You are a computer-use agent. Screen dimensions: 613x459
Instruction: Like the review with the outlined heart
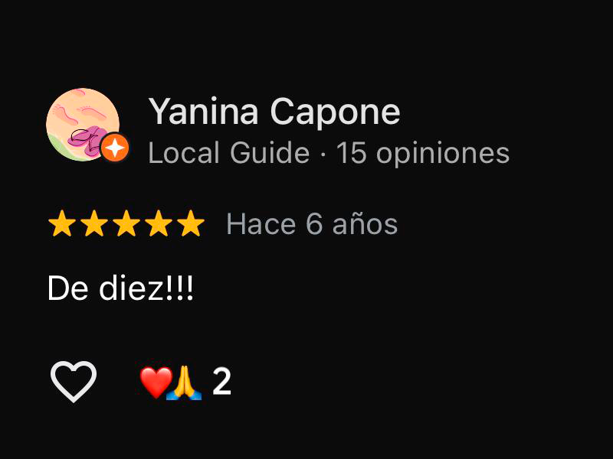tap(74, 381)
